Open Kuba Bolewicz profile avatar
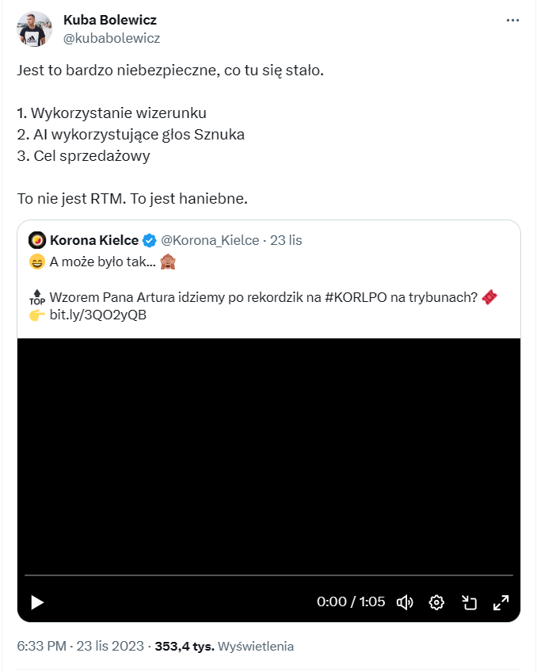 click(x=32, y=29)
